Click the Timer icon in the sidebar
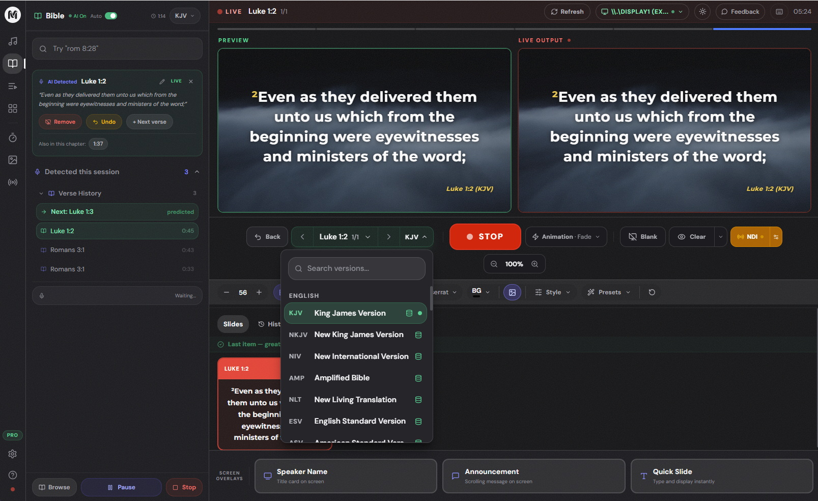818x501 pixels. pyautogui.click(x=13, y=137)
